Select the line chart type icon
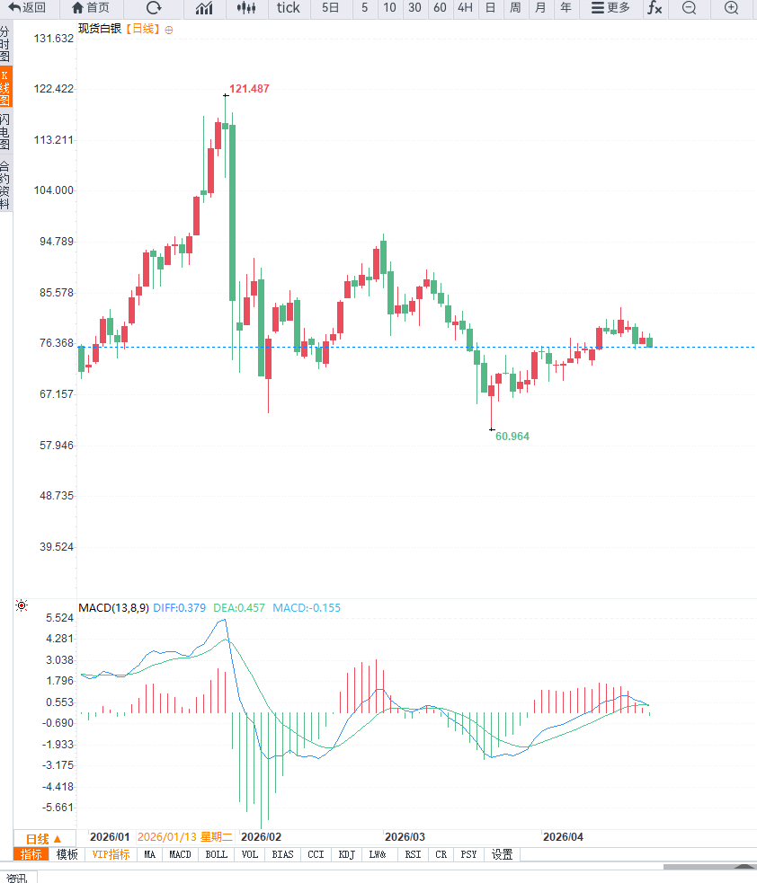This screenshot has width=757, height=883. tap(204, 8)
